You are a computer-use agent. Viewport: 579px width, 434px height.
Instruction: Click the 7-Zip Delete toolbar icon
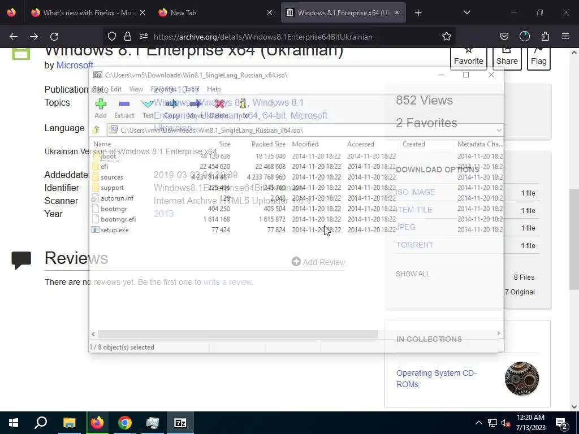[x=219, y=104]
